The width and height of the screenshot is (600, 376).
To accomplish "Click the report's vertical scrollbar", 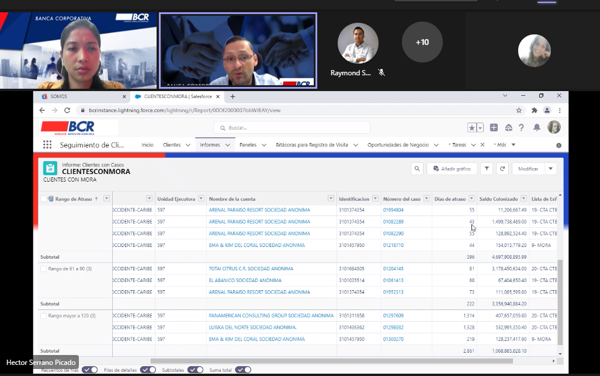I will tap(560, 302).
